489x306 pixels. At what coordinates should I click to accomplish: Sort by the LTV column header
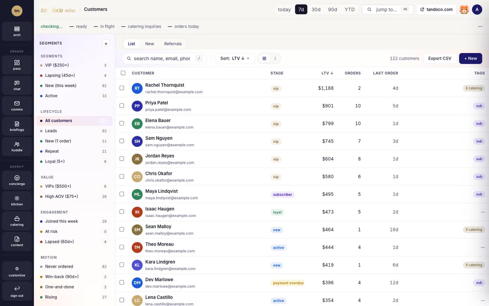pyautogui.click(x=327, y=73)
